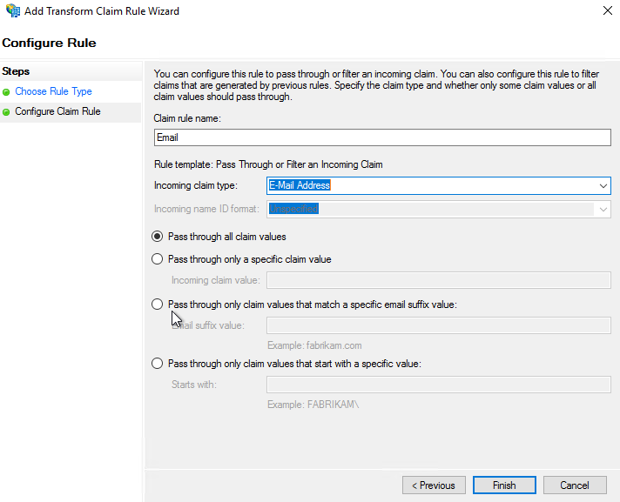Click the Previous button
Viewport: 620px width, 502px height.
(x=434, y=485)
